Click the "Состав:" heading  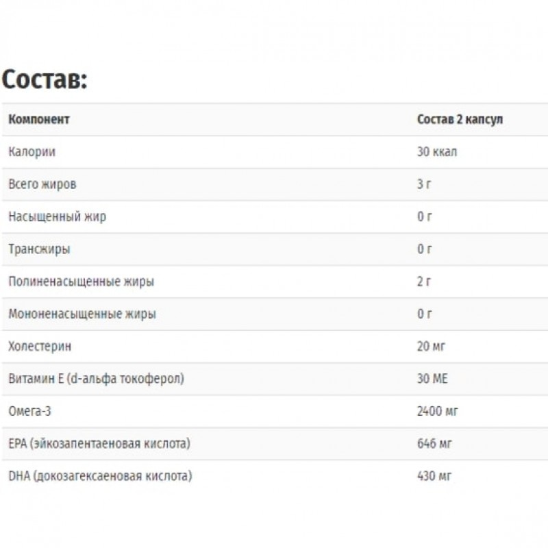pyautogui.click(x=45, y=79)
